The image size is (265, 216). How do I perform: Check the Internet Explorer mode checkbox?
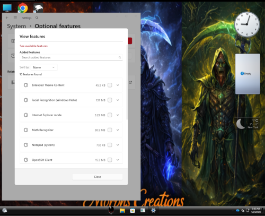click(x=110, y=115)
